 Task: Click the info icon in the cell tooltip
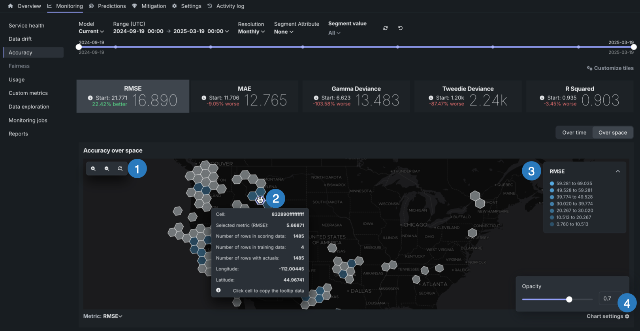(218, 290)
